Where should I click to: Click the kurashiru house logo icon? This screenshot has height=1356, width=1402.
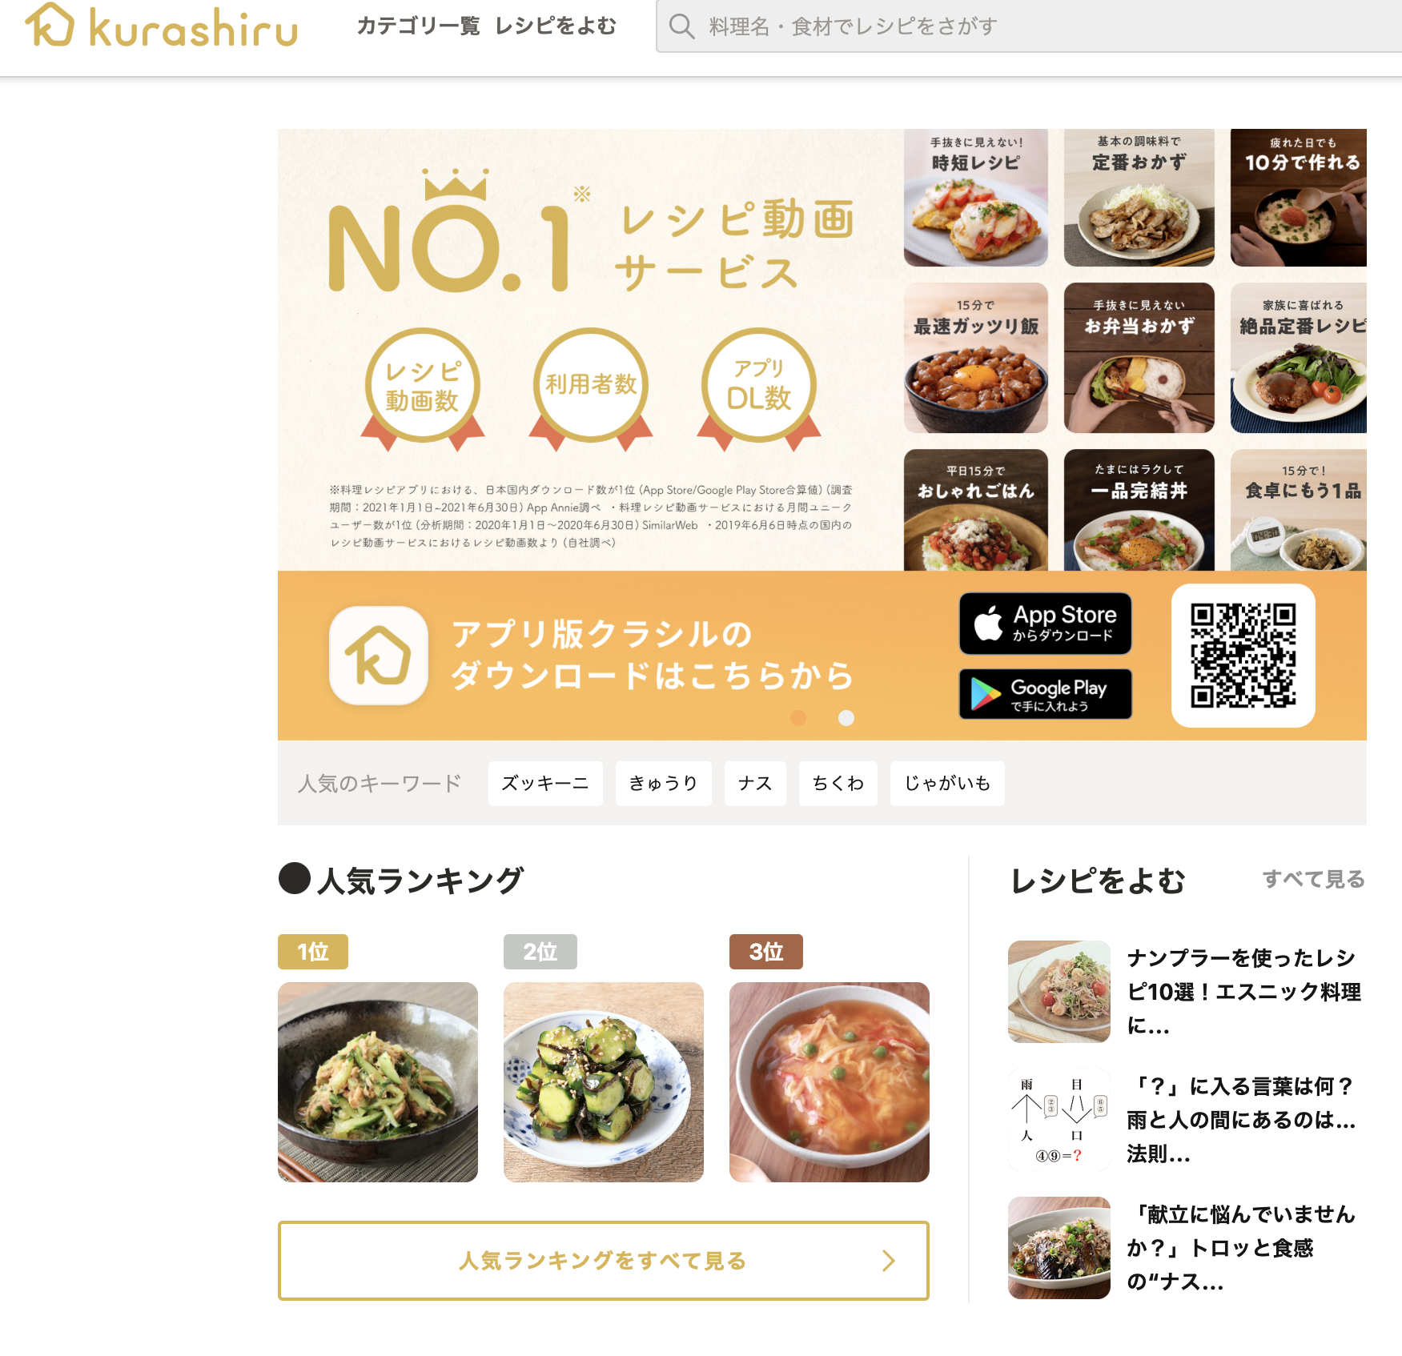click(x=50, y=26)
